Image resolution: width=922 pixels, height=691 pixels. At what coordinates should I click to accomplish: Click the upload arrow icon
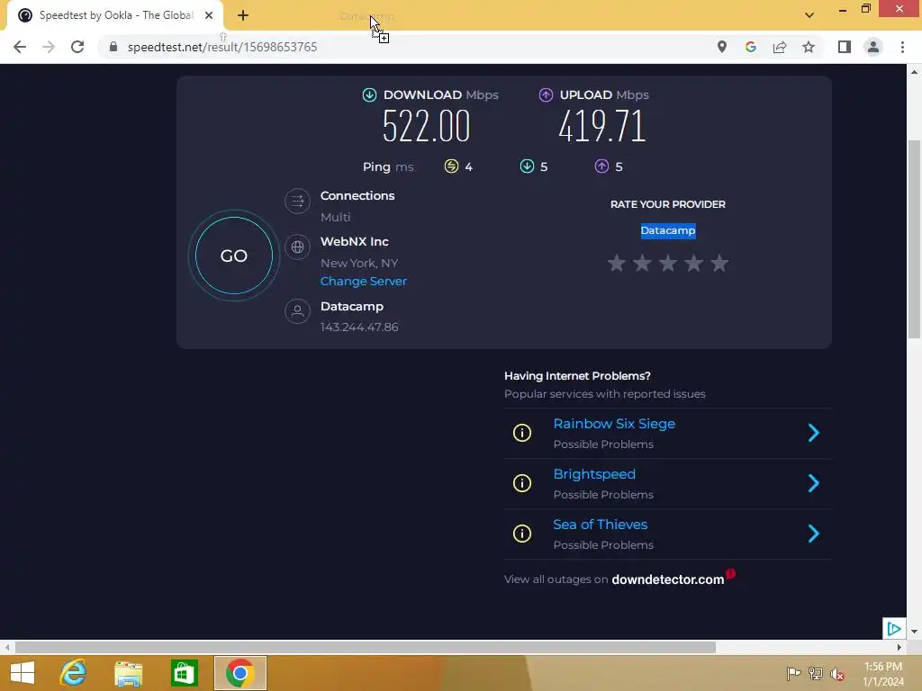tap(546, 94)
